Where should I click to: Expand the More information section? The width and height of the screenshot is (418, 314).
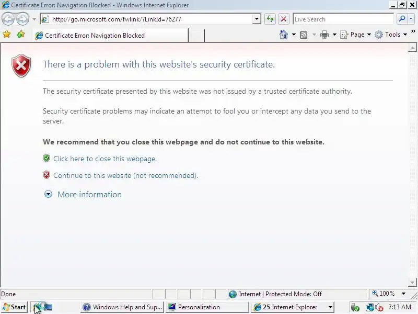[48, 194]
